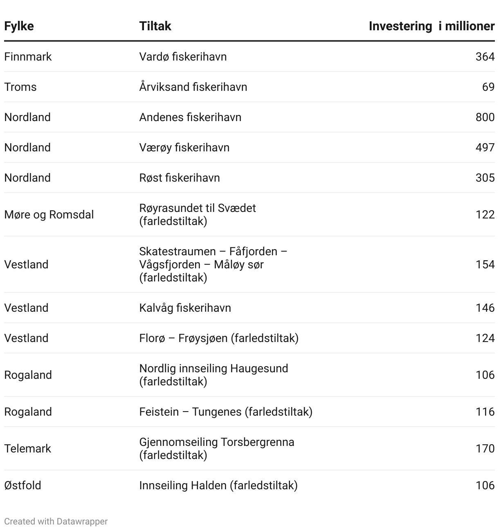Click the Værøy fiskerihavn entry
The width and height of the screenshot is (499, 531).
(184, 147)
